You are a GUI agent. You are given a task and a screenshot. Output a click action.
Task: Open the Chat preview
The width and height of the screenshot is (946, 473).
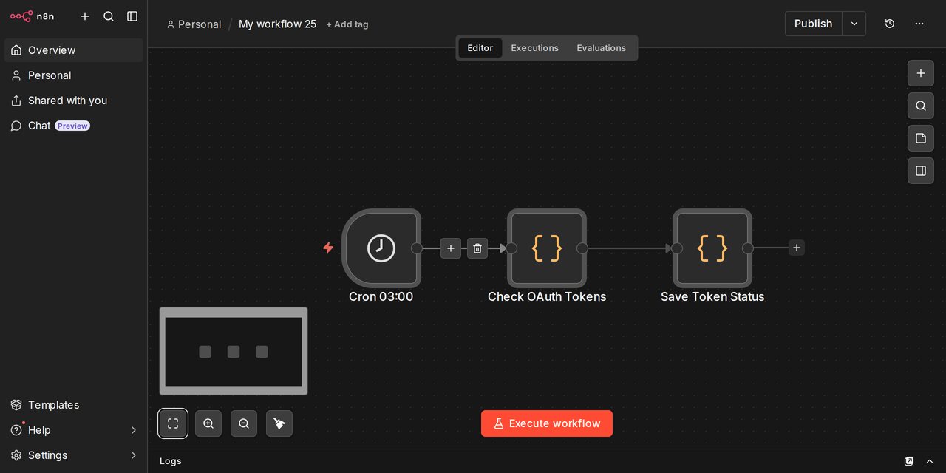coord(73,126)
